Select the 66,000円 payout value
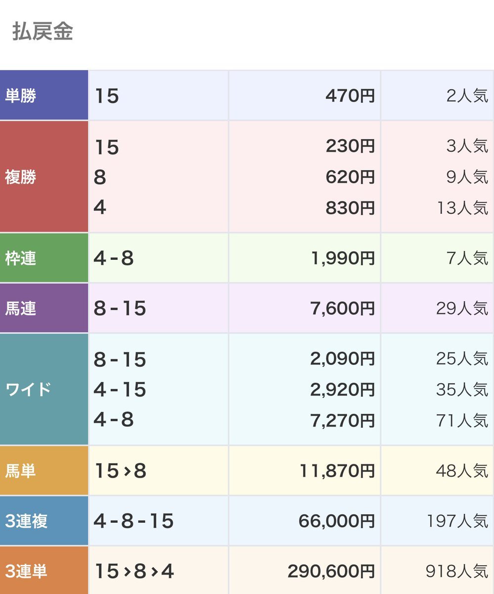This screenshot has width=494, height=594. pyautogui.click(x=337, y=521)
